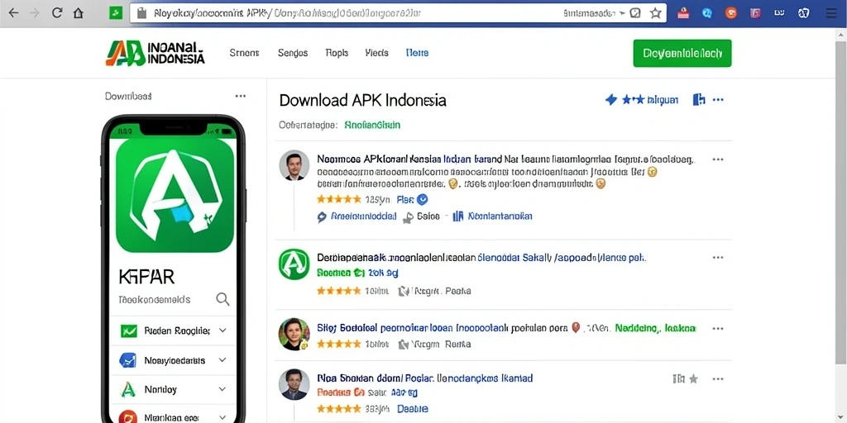Open the browser hamburger menu
Screen dimensions: 847x423
click(x=832, y=13)
